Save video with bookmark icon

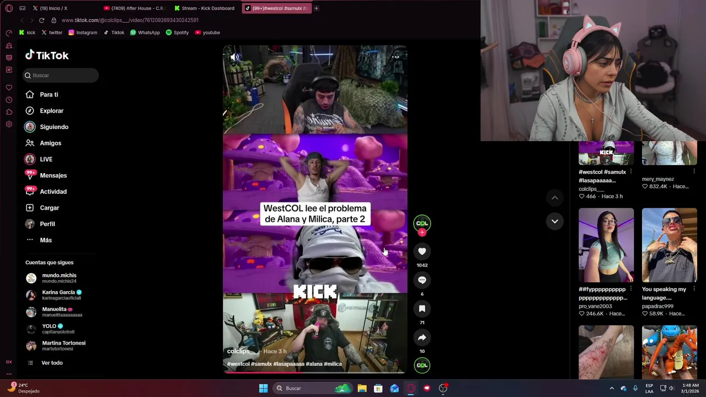pyautogui.click(x=422, y=309)
